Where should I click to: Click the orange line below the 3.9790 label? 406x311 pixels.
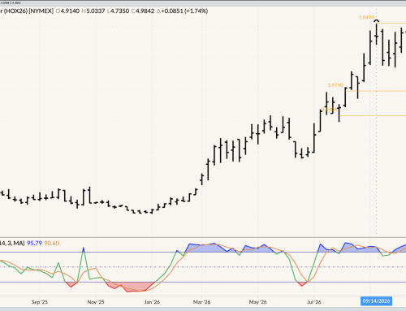[x=376, y=91]
